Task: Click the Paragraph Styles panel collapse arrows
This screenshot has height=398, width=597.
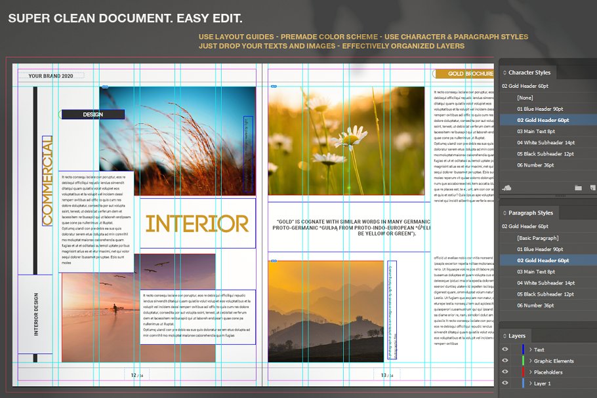Action: [504, 213]
